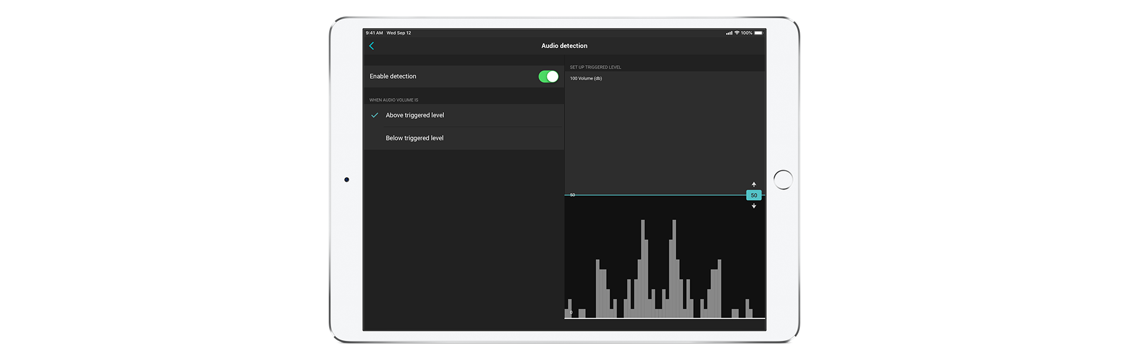Image resolution: width=1129 pixels, height=352 pixels.
Task: Click the teal 50 threshold slider handle
Action: [x=753, y=195]
